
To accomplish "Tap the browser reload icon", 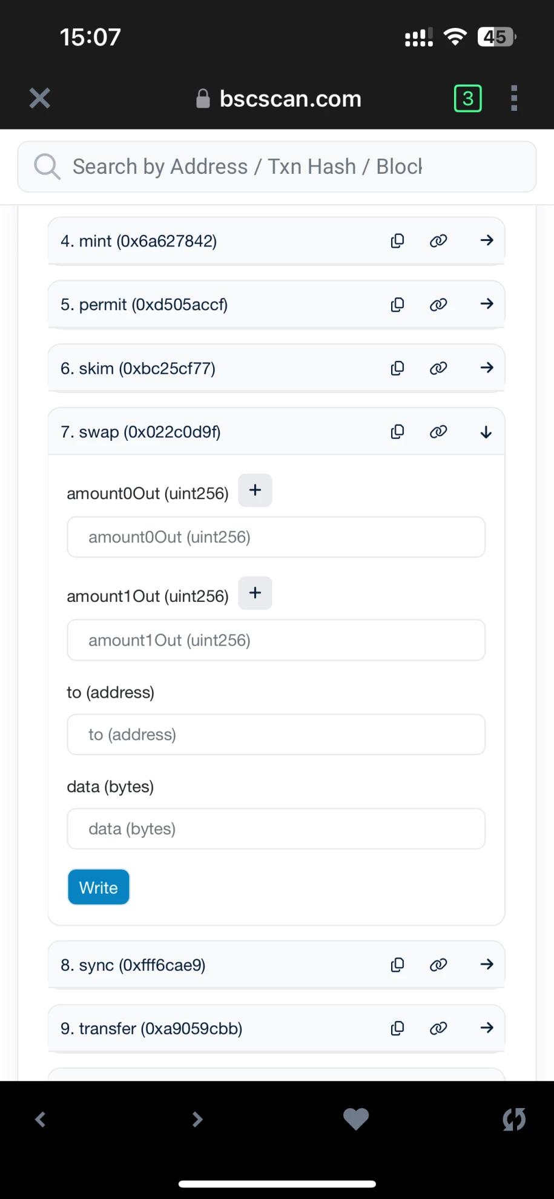I will [x=514, y=1119].
